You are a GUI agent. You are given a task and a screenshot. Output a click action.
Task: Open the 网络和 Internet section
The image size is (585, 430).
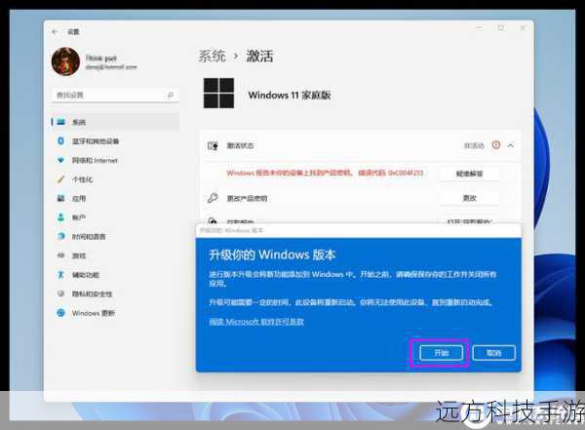pos(115,161)
